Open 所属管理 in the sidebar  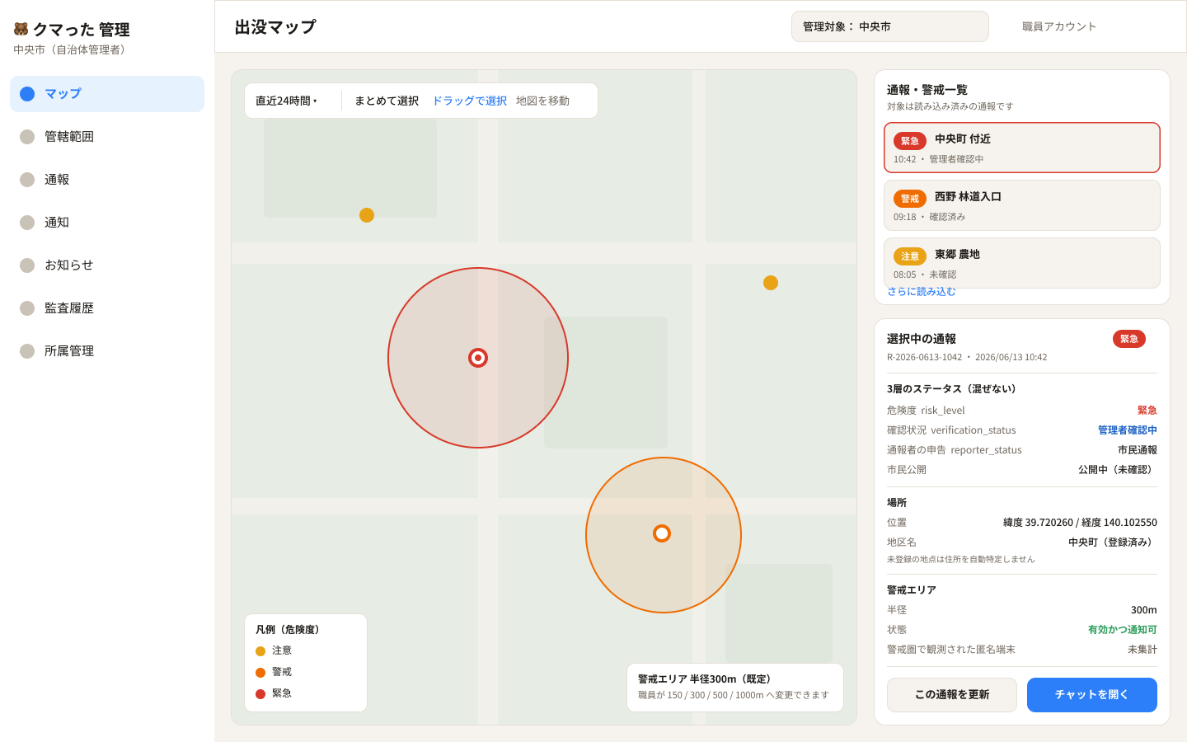[x=107, y=351]
